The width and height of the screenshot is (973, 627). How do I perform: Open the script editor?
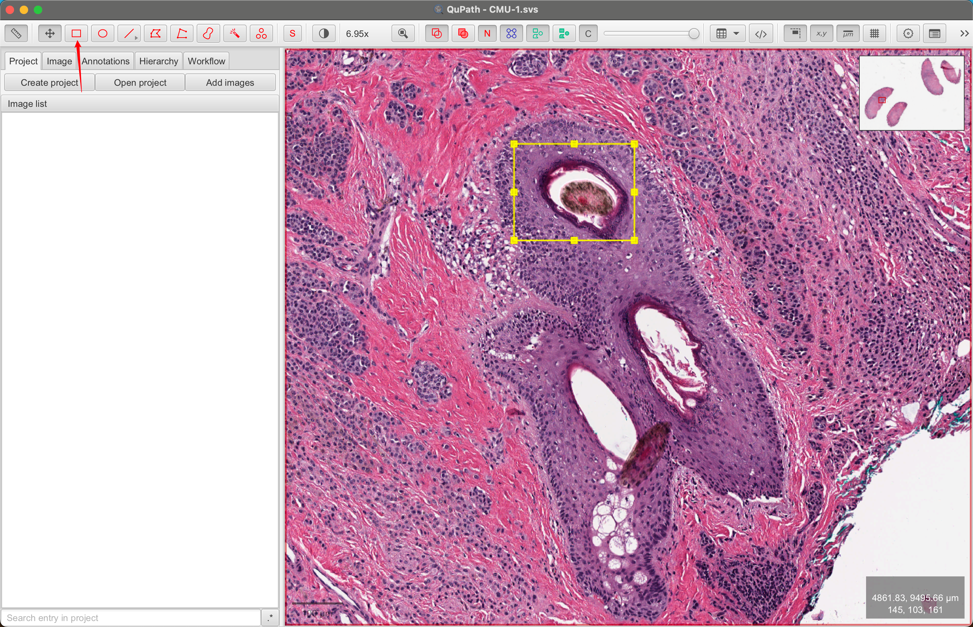[x=761, y=33]
